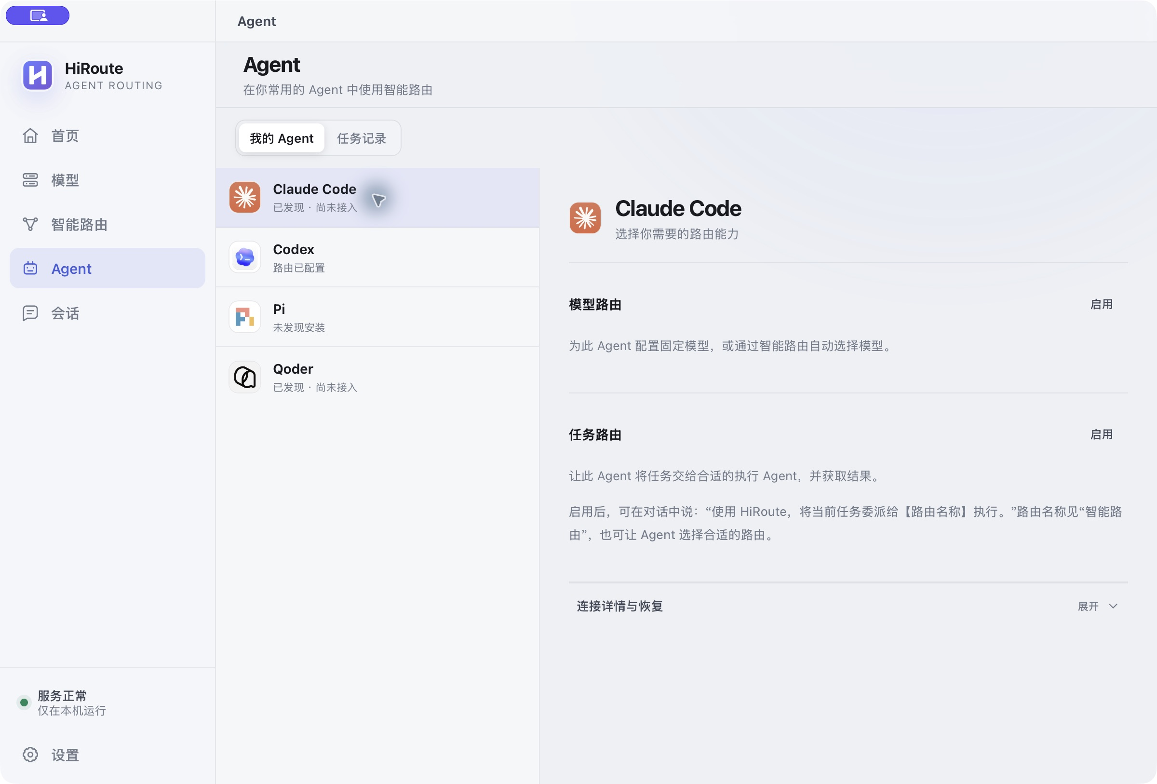This screenshot has height=784, width=1157.
Task: Click the purple screen-share icon at top left
Action: [x=37, y=15]
